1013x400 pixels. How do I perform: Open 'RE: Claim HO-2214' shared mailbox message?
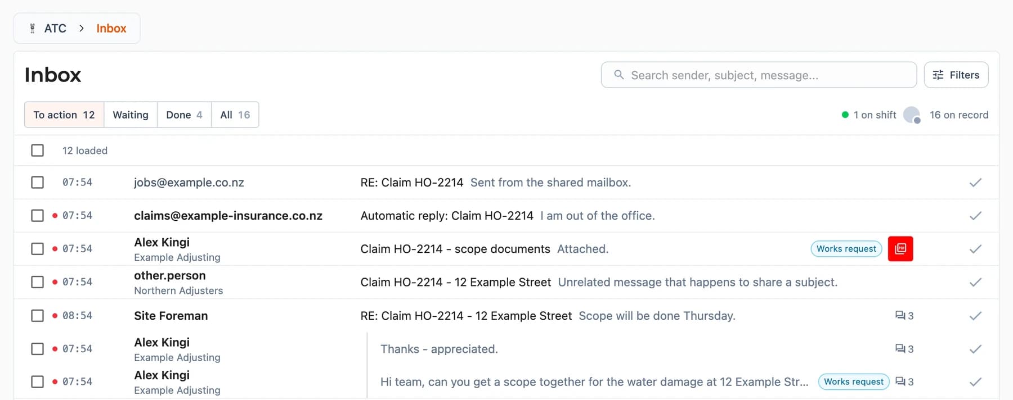(x=412, y=183)
